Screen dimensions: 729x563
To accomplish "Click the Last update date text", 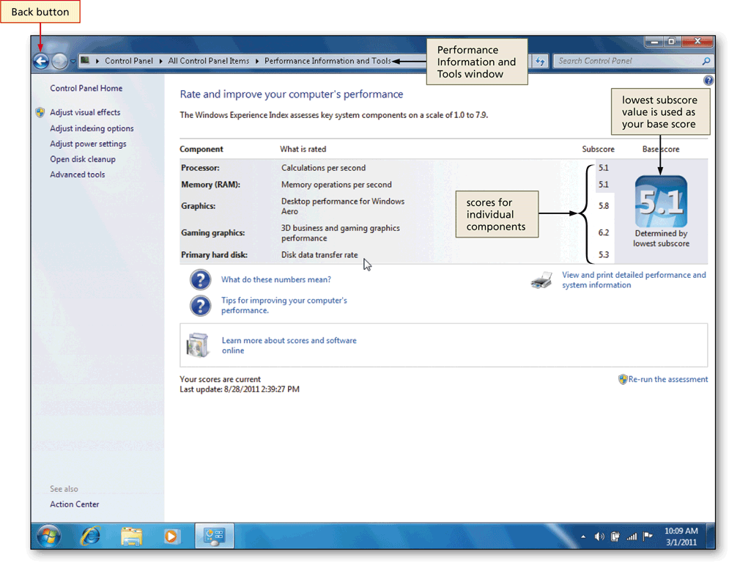I will point(240,389).
